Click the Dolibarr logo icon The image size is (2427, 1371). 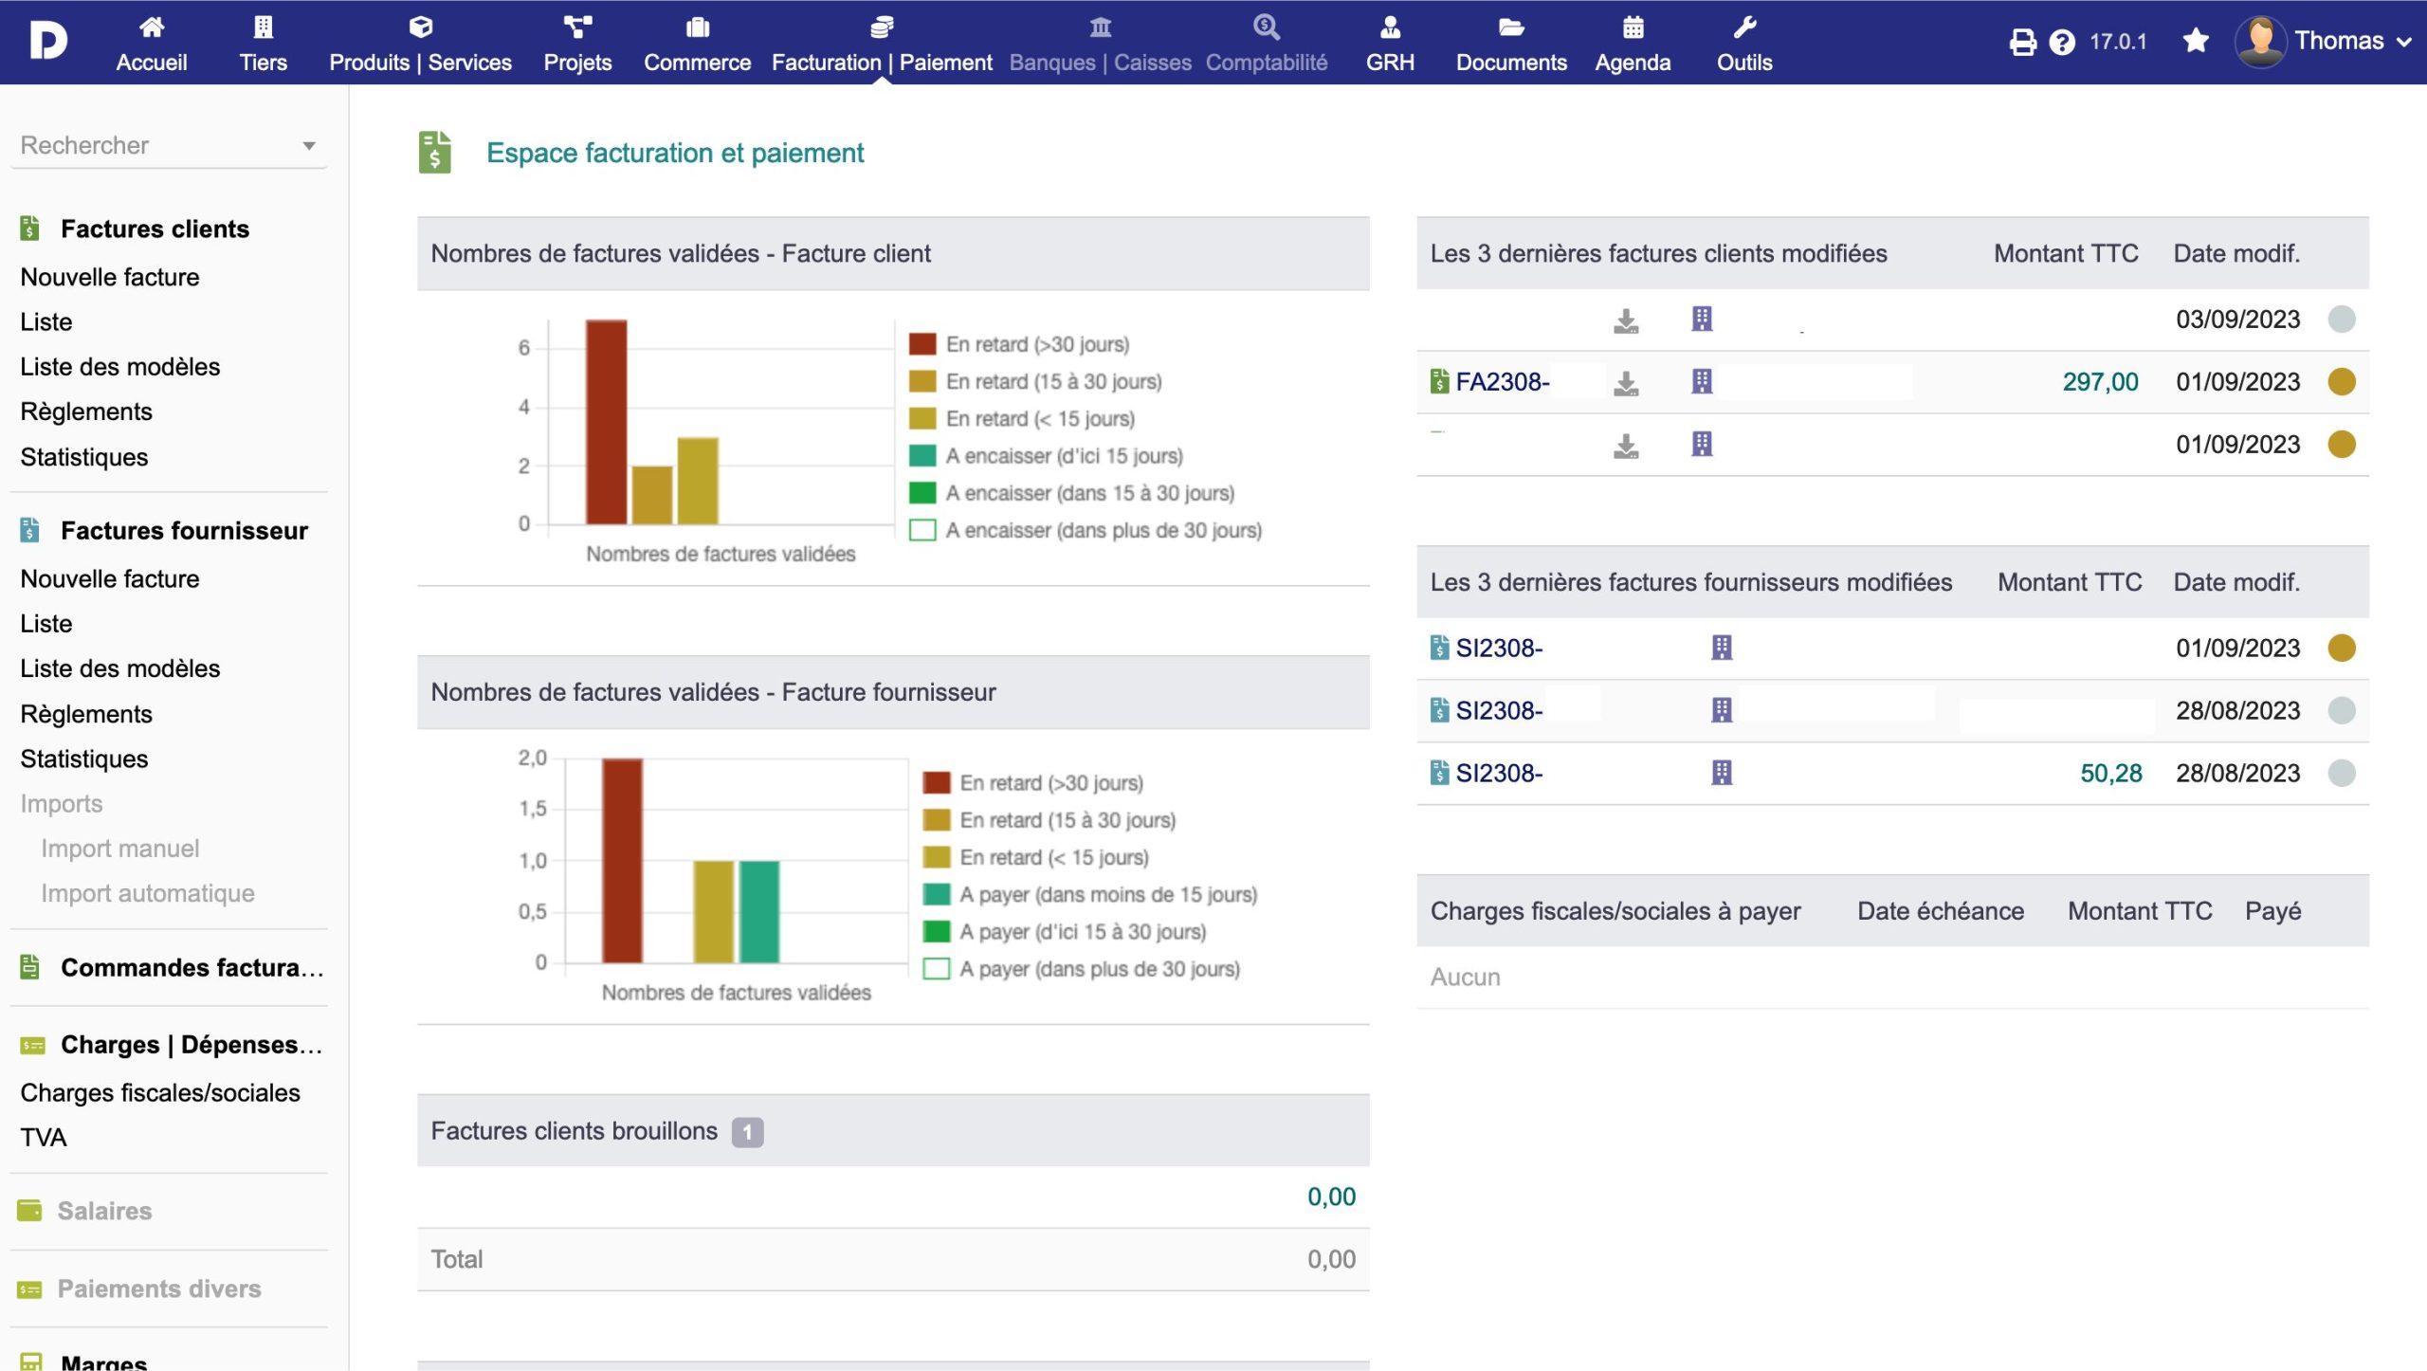pyautogui.click(x=47, y=41)
